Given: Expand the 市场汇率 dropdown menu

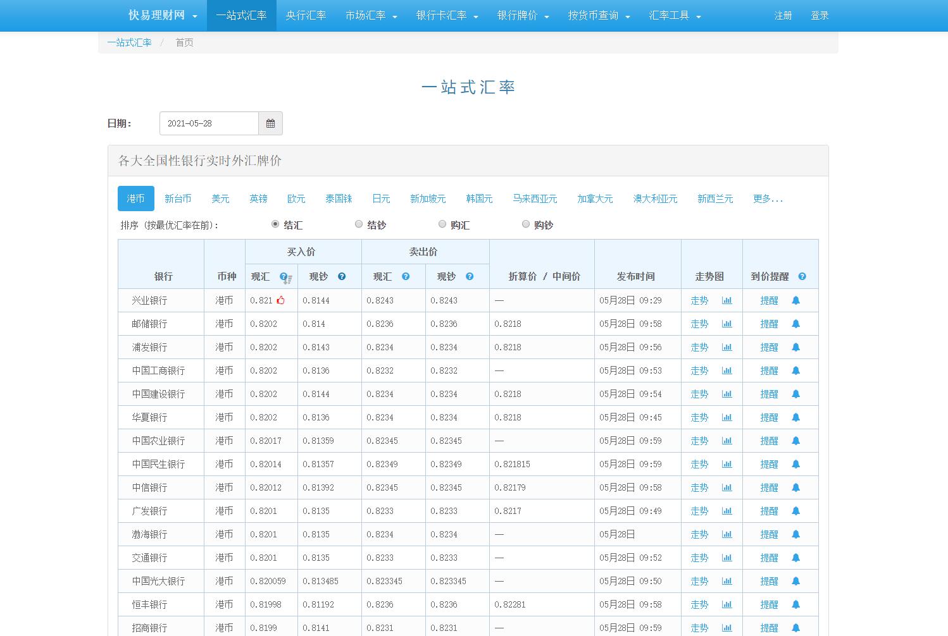Looking at the screenshot, I should [x=371, y=16].
